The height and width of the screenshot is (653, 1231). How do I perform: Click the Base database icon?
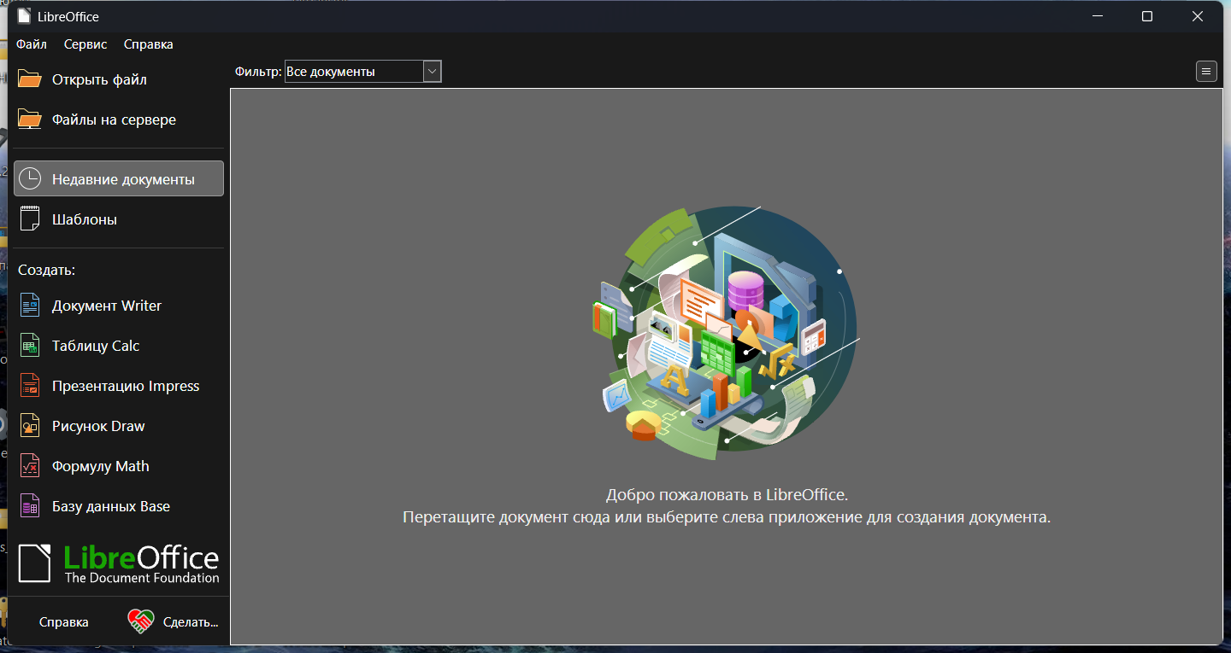30,506
